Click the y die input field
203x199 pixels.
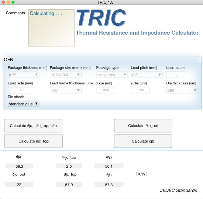[x=140, y=90]
